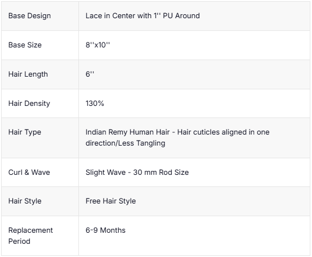The image size is (312, 257).
Task: Click the 6'' hair length value
Action: (90, 74)
